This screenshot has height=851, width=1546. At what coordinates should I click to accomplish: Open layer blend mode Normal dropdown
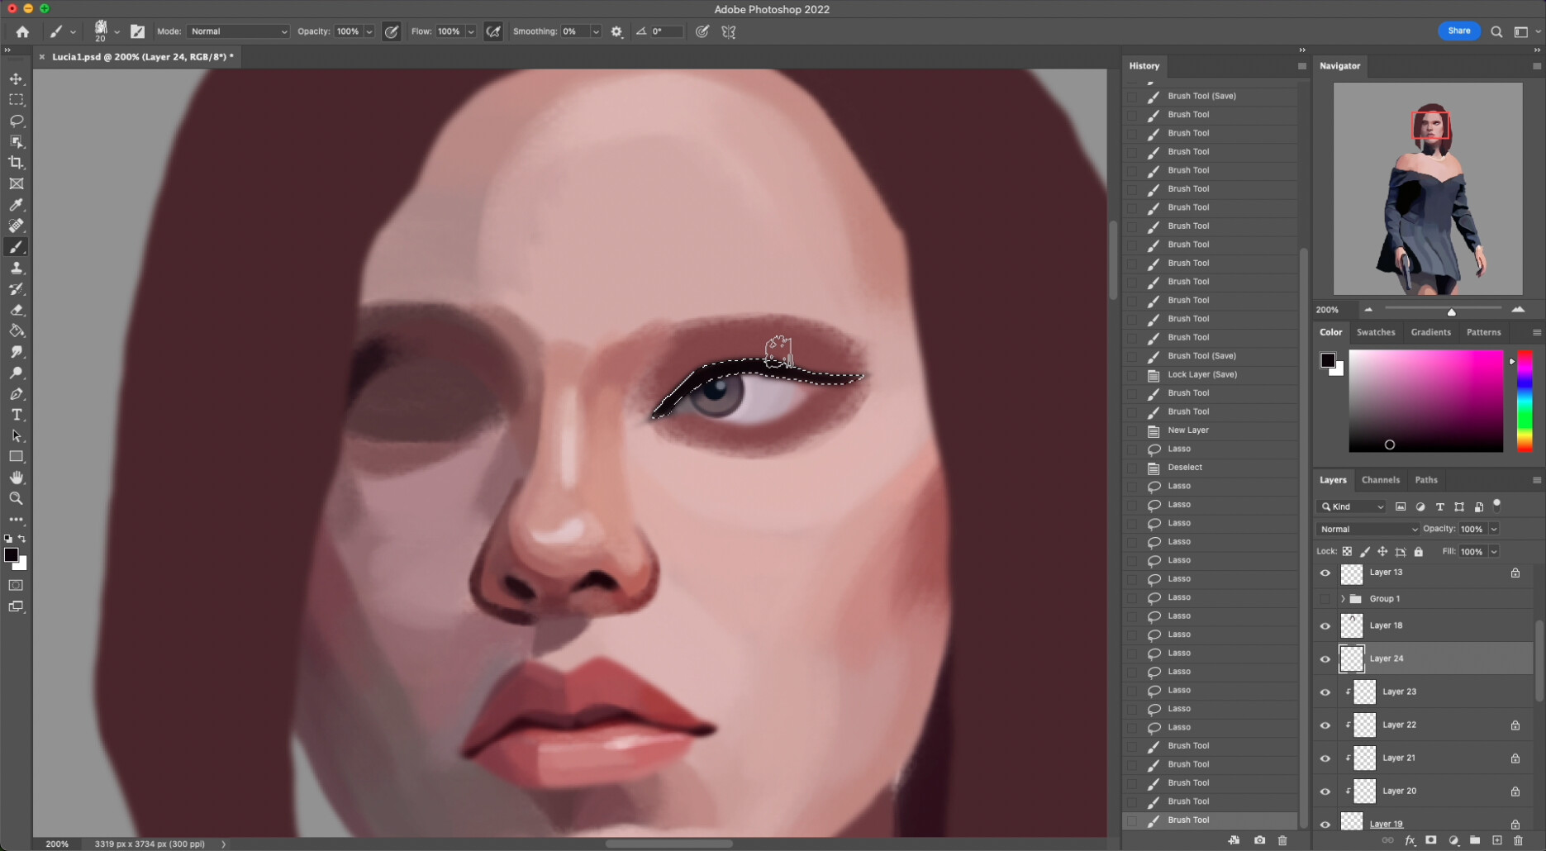(x=1368, y=530)
